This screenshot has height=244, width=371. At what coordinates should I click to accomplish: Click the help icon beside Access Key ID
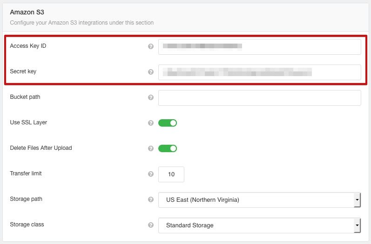click(x=151, y=46)
